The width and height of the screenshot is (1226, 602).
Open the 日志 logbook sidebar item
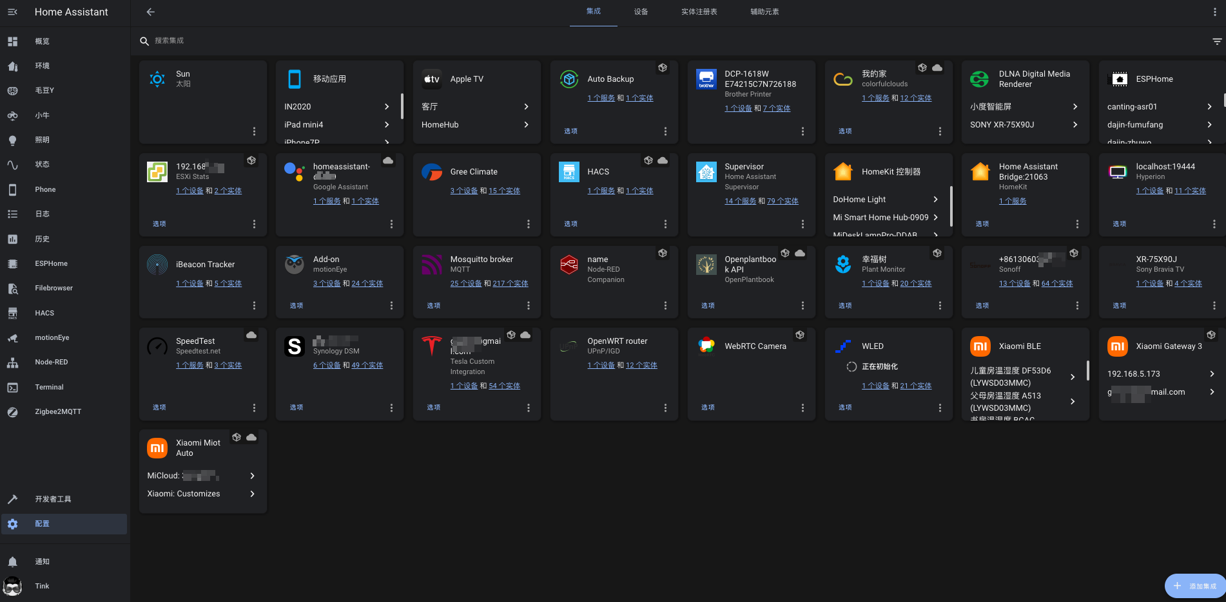64,214
